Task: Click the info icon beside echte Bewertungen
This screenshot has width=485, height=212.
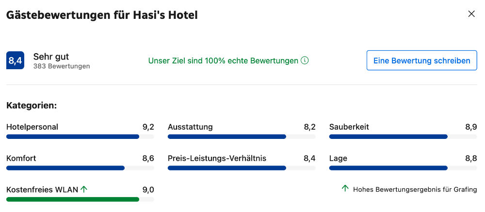Action: coord(305,61)
